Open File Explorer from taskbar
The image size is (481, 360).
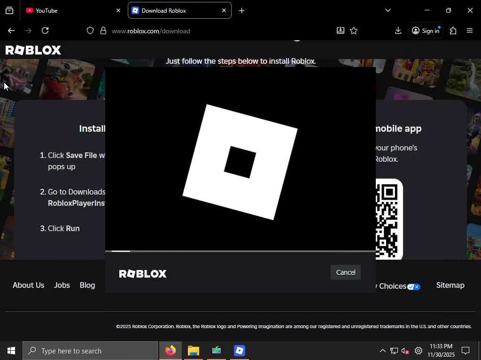click(194, 351)
